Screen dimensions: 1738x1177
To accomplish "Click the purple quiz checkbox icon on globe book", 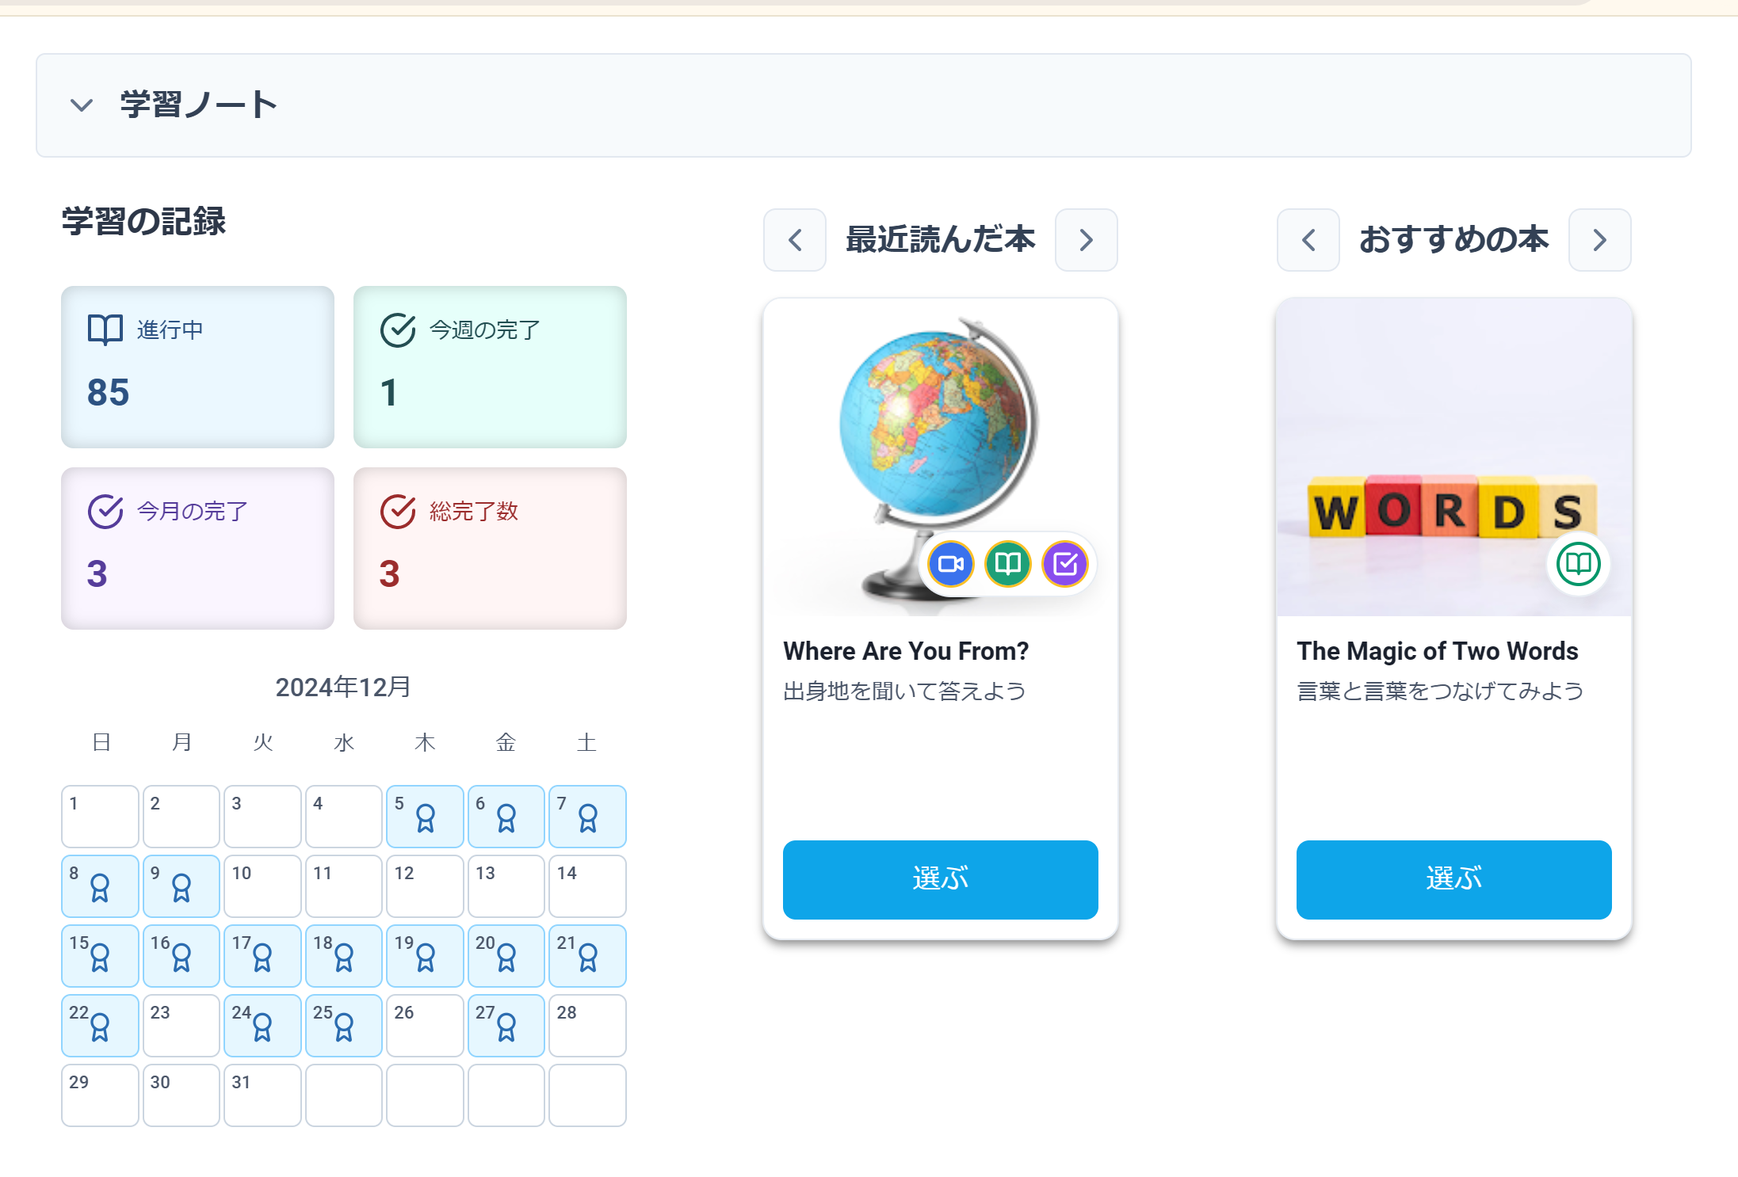I will coord(1065,564).
